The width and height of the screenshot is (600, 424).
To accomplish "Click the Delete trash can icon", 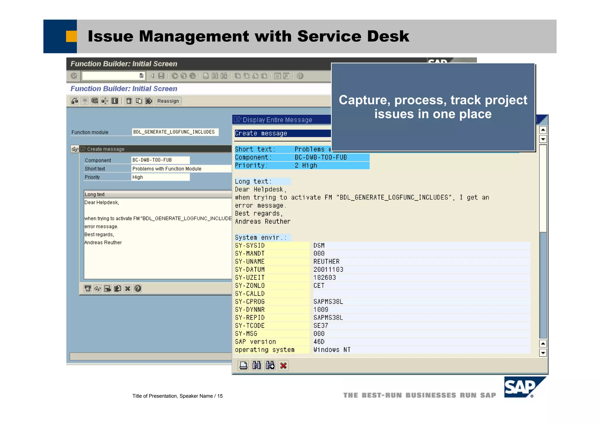I will pyautogui.click(x=129, y=101).
